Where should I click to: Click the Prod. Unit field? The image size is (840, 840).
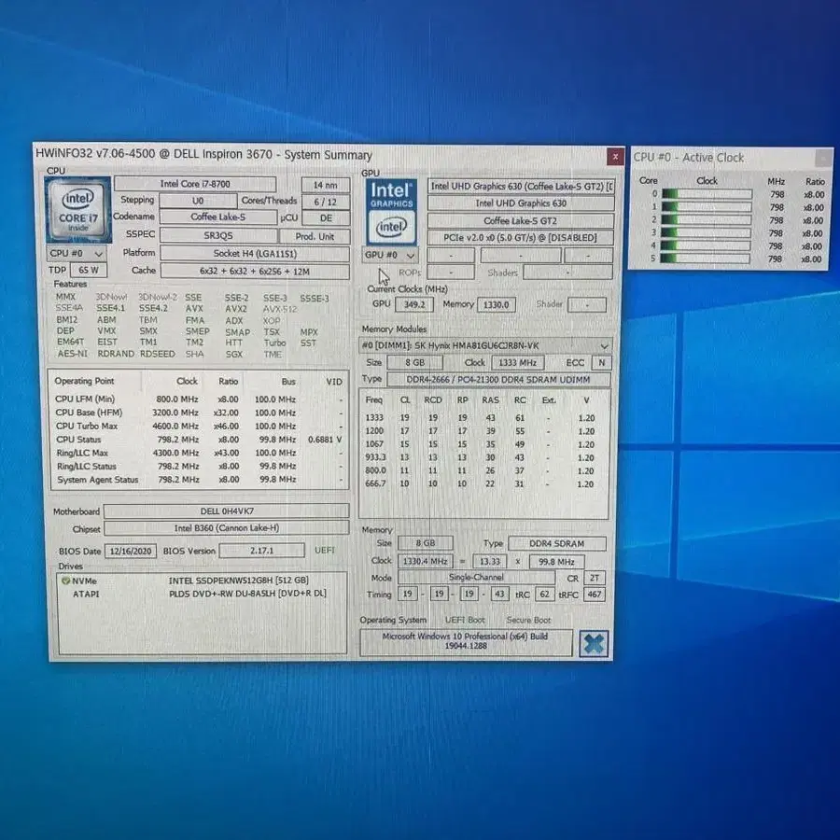click(315, 236)
